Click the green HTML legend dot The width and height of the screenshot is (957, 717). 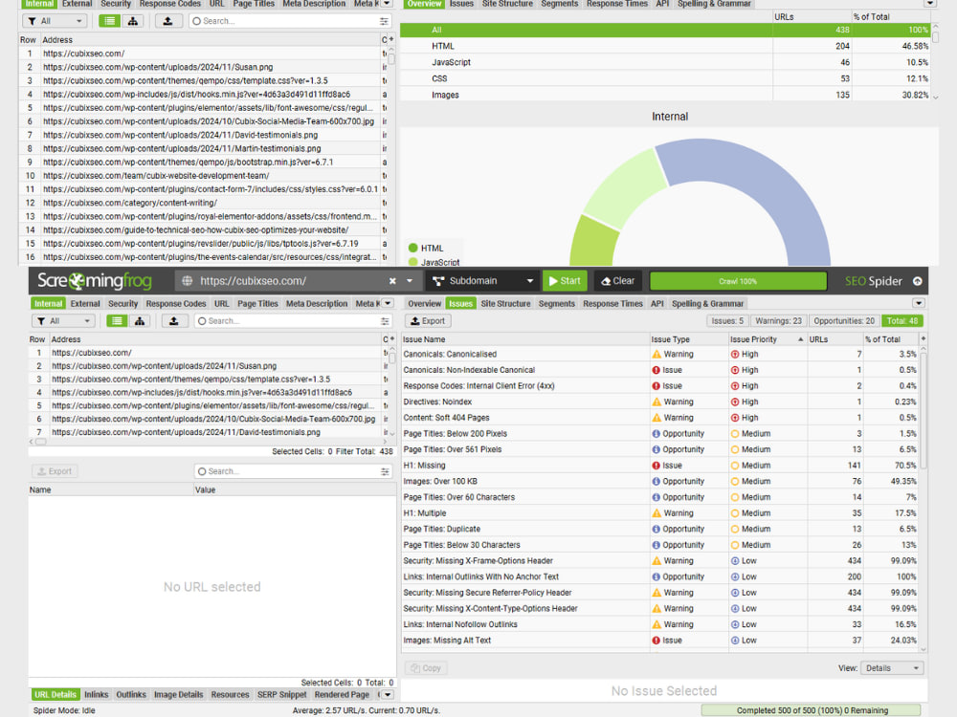[x=413, y=248]
